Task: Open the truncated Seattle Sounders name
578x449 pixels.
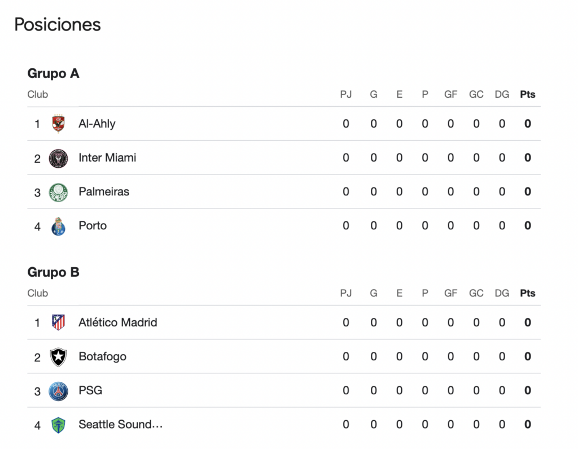Action: (x=121, y=424)
